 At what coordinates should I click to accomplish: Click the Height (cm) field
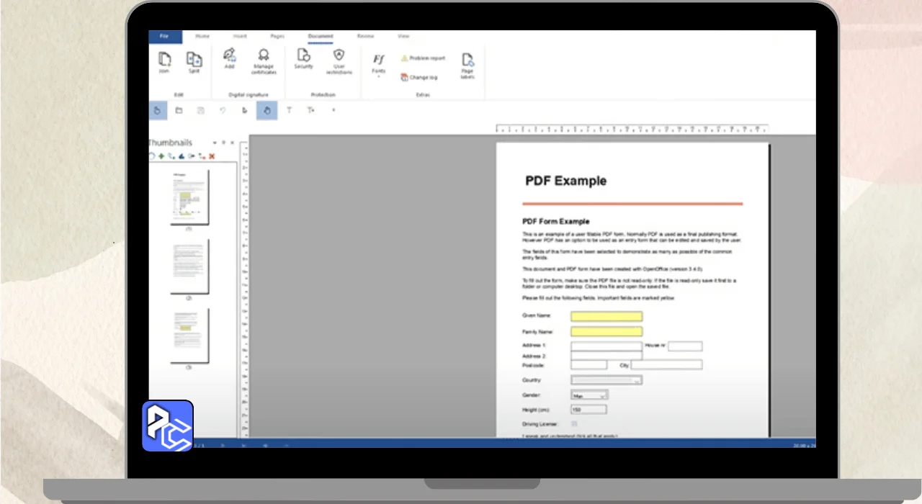click(588, 410)
